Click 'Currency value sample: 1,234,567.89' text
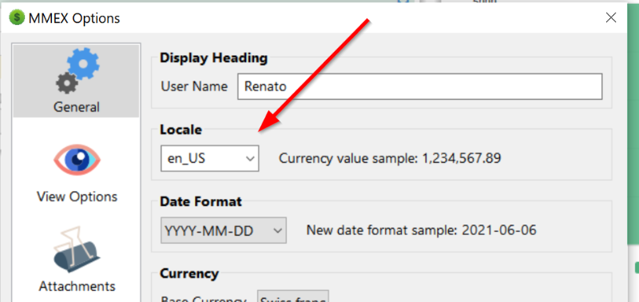The width and height of the screenshot is (639, 302). click(390, 158)
